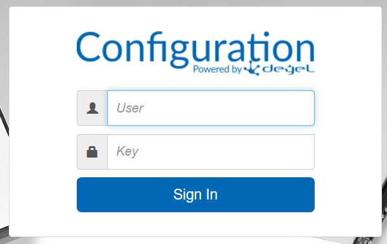
Task: Click empty white area below Sign In
Action: [x=196, y=224]
